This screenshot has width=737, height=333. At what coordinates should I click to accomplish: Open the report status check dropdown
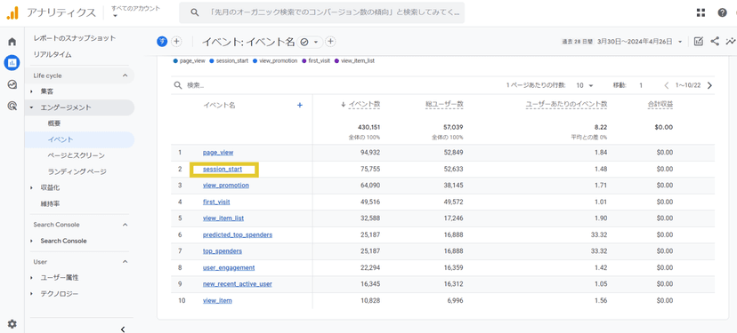coord(309,42)
